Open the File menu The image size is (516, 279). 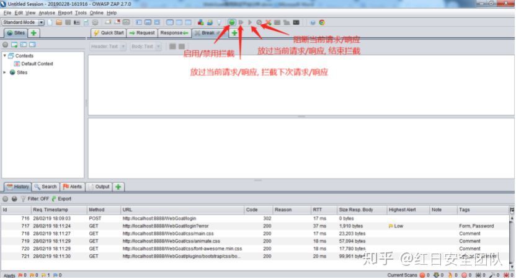point(7,13)
